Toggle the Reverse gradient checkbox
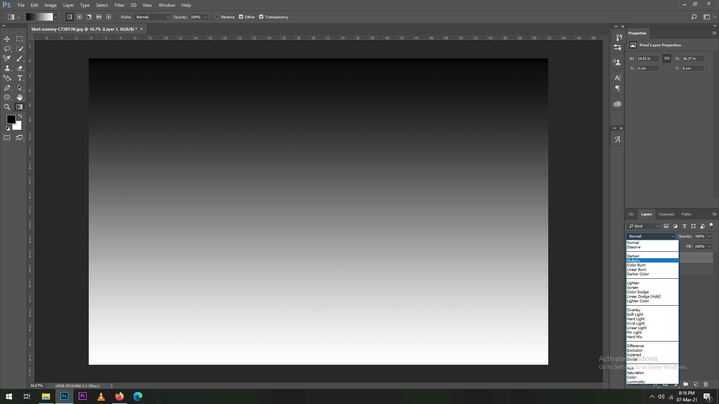The width and height of the screenshot is (719, 404). (x=217, y=17)
